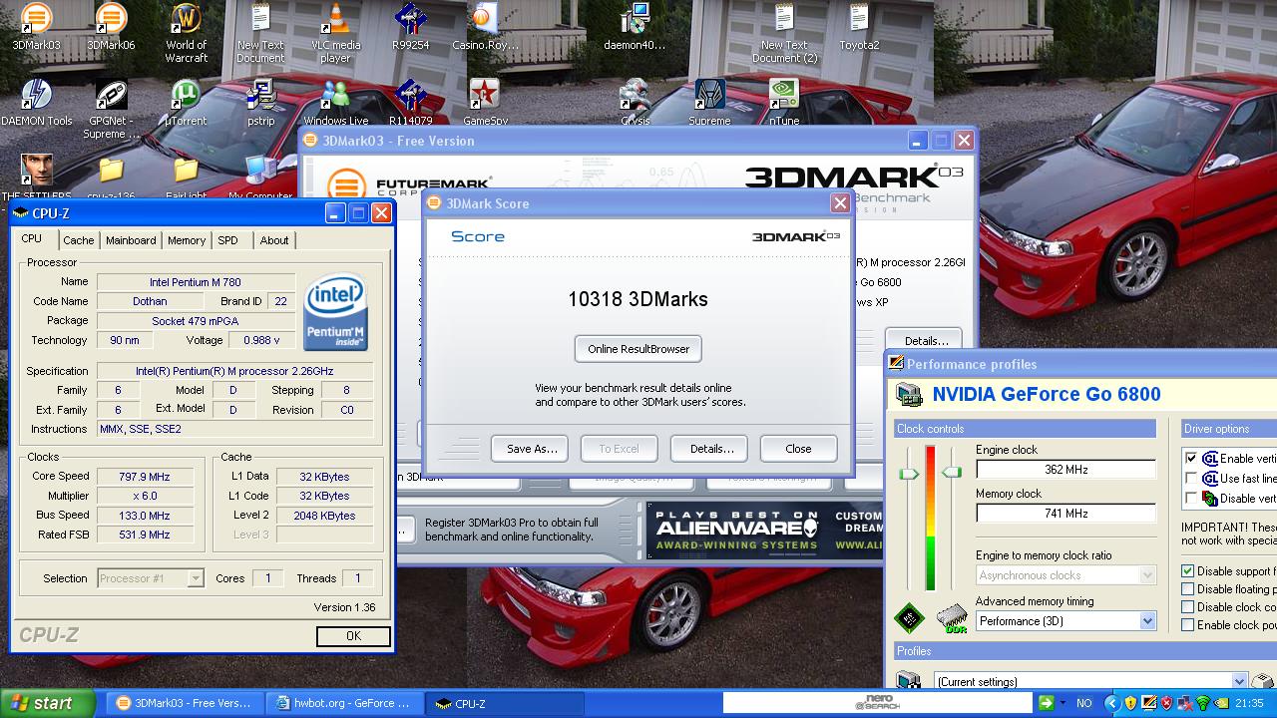Viewport: 1277px width, 718px height.
Task: Open the About tab in CPU-Z
Action: pos(274,240)
